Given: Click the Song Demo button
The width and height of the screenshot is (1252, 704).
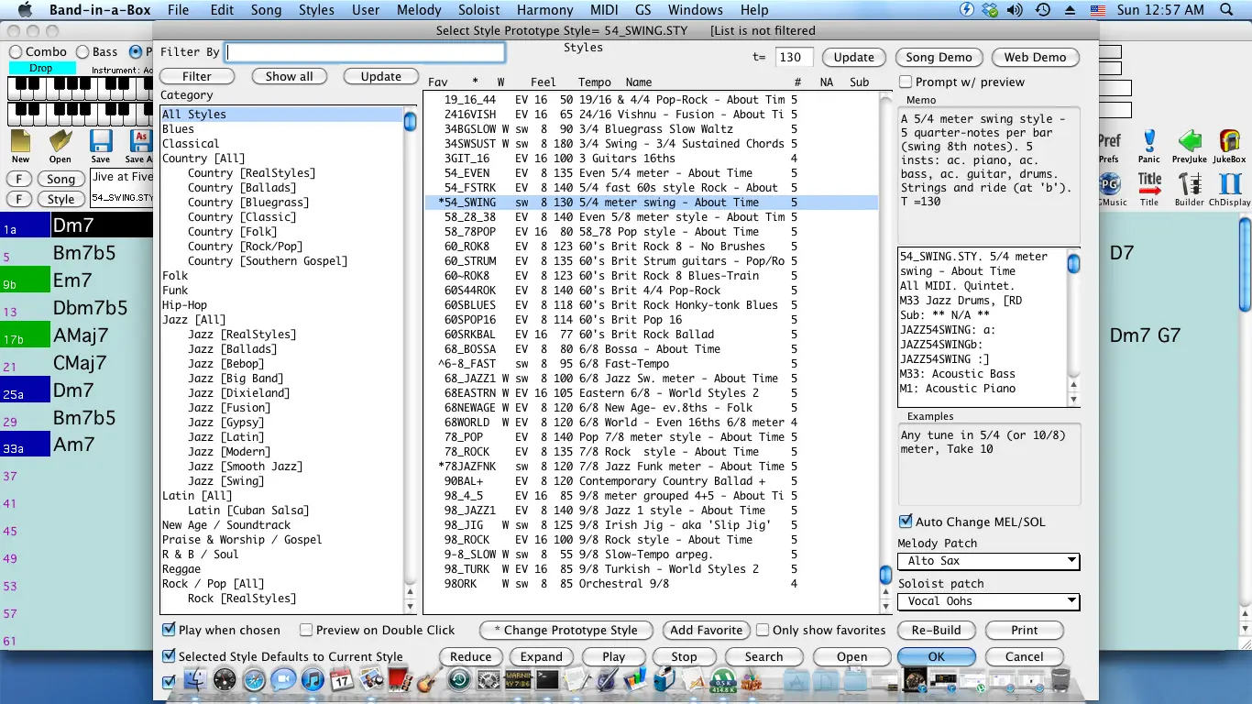Looking at the screenshot, I should pyautogui.click(x=939, y=57).
